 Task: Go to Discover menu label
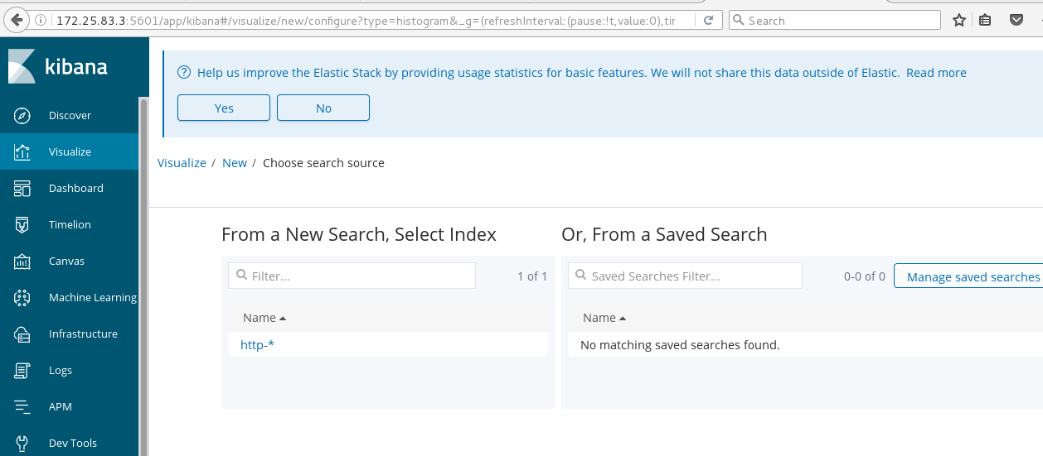point(70,115)
